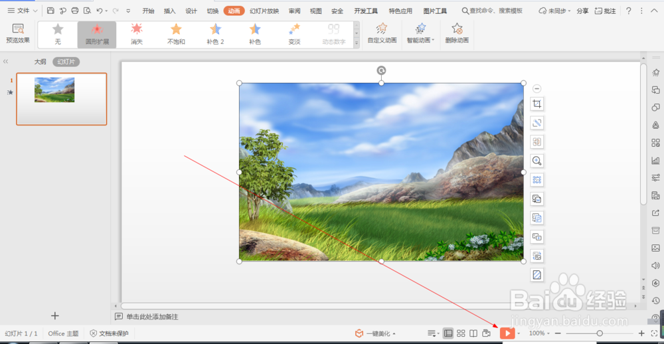Screen dimensions: 664x344
Task: Open the 未同步 sync dropdown
Action: 554,11
